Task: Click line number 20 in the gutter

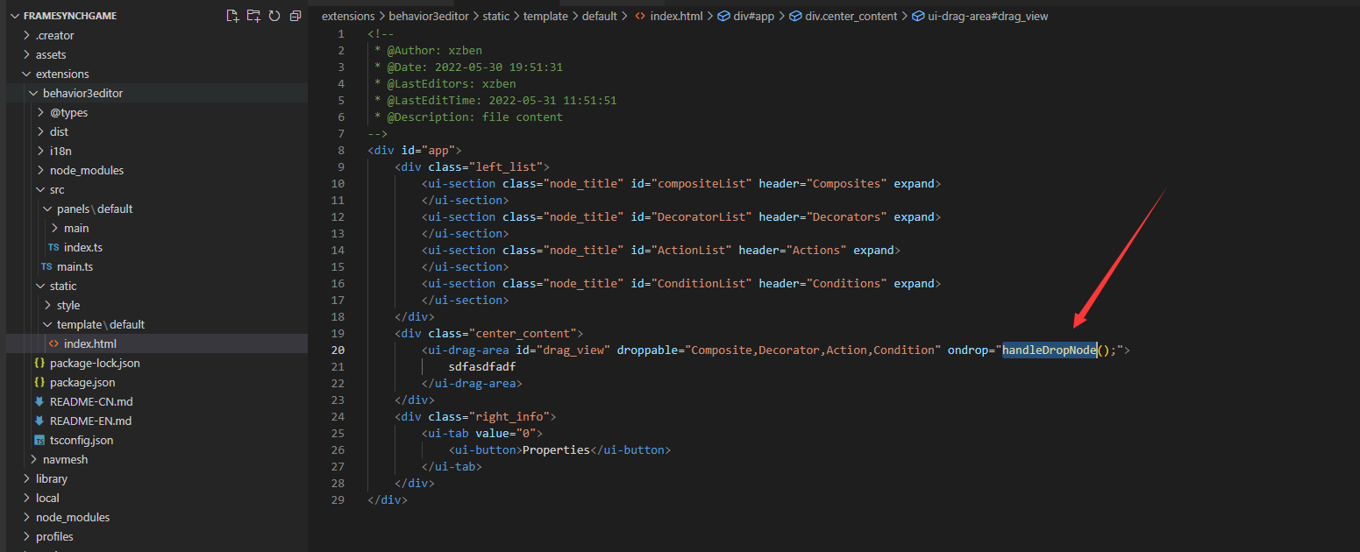Action: (338, 350)
